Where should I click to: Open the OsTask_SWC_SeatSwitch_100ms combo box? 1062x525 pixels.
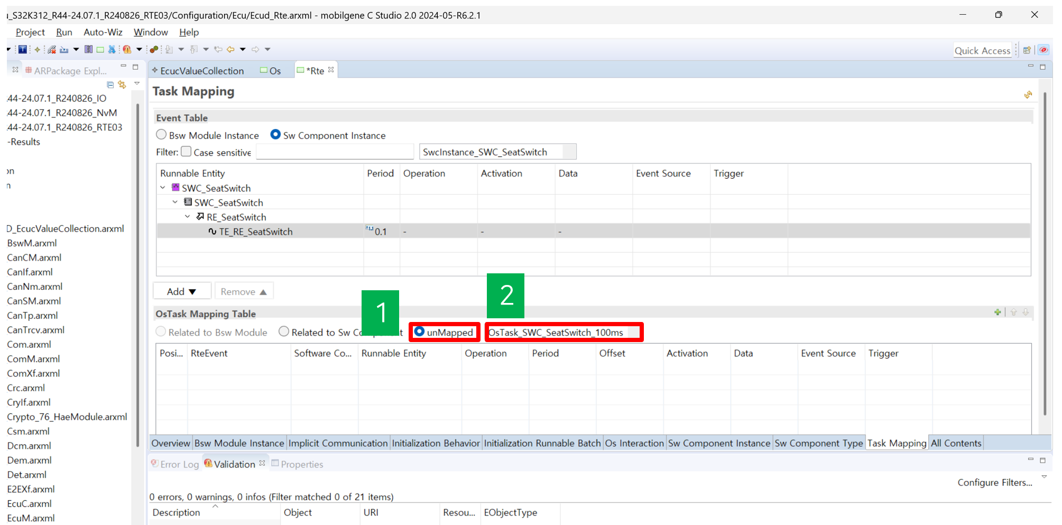click(633, 333)
